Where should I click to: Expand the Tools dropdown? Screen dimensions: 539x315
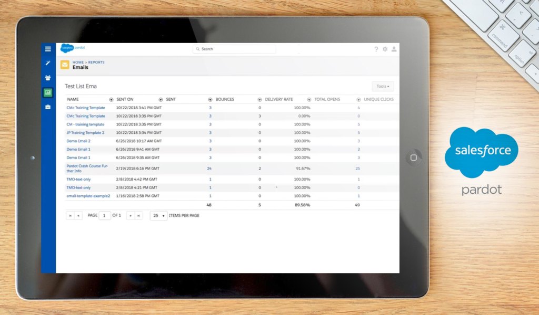pyautogui.click(x=383, y=86)
